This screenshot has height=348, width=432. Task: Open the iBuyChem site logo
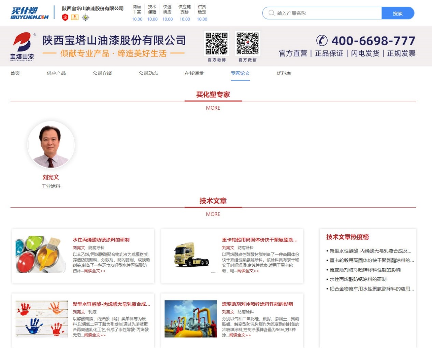pos(29,13)
